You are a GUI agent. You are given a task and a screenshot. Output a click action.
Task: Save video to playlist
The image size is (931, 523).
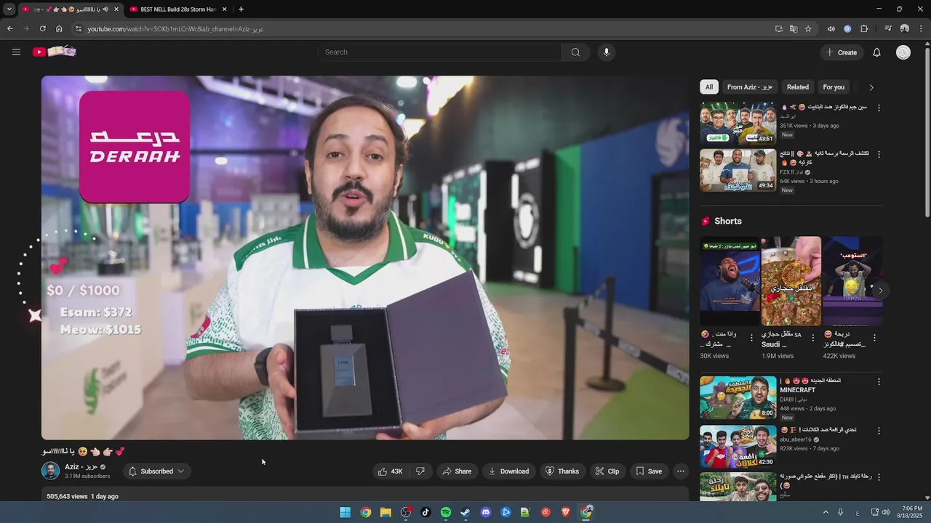pyautogui.click(x=649, y=471)
